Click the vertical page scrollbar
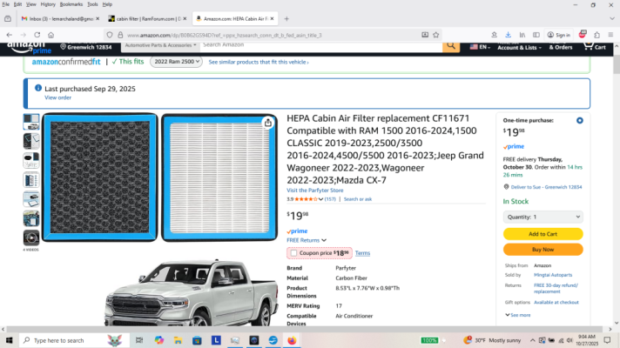Viewport: 620px width, 348px height. click(617, 64)
